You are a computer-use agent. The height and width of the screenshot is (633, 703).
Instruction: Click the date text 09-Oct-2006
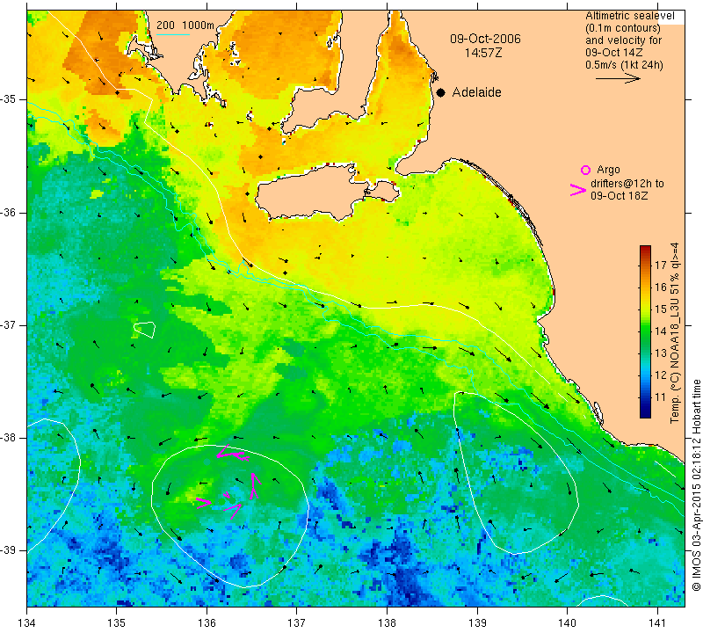485,39
